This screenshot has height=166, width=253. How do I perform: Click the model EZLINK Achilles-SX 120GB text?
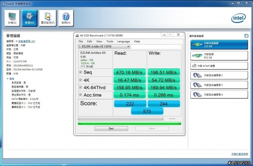tap(28, 70)
